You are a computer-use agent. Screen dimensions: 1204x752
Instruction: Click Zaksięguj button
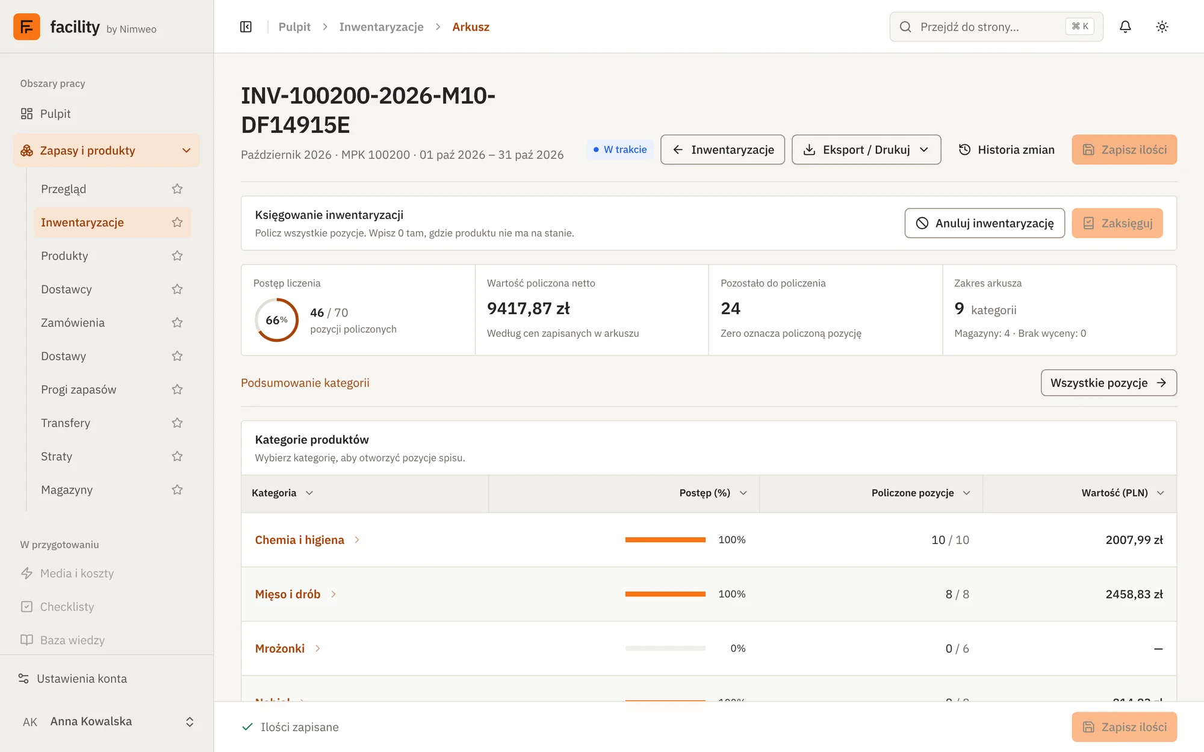(x=1117, y=223)
